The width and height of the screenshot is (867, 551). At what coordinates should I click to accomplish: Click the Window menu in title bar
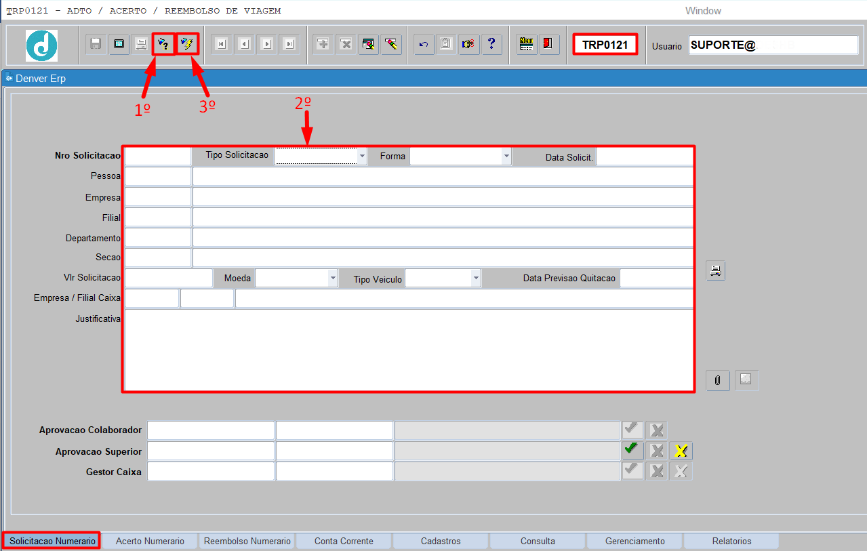pos(703,11)
